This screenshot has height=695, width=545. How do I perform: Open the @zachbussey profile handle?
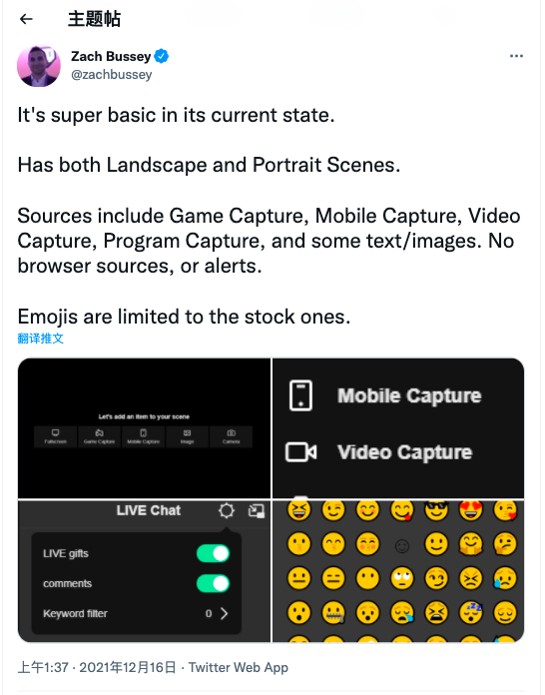point(112,75)
